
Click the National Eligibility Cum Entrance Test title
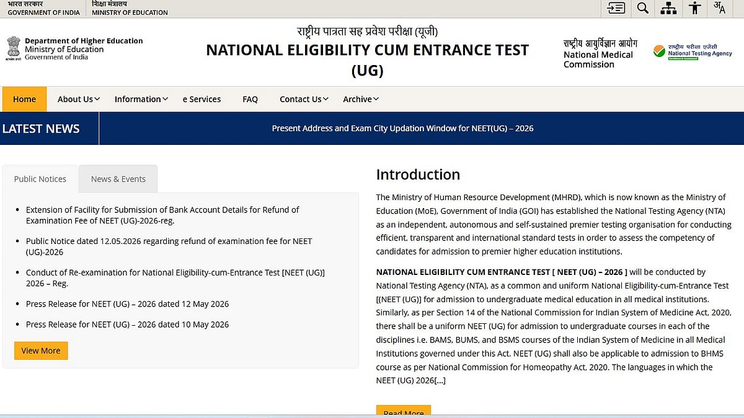(x=368, y=60)
